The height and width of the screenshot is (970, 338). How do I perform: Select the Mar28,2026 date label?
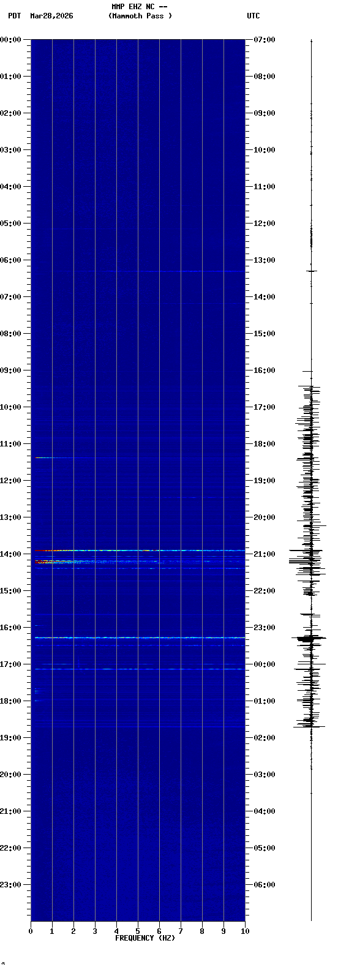pyautogui.click(x=51, y=16)
